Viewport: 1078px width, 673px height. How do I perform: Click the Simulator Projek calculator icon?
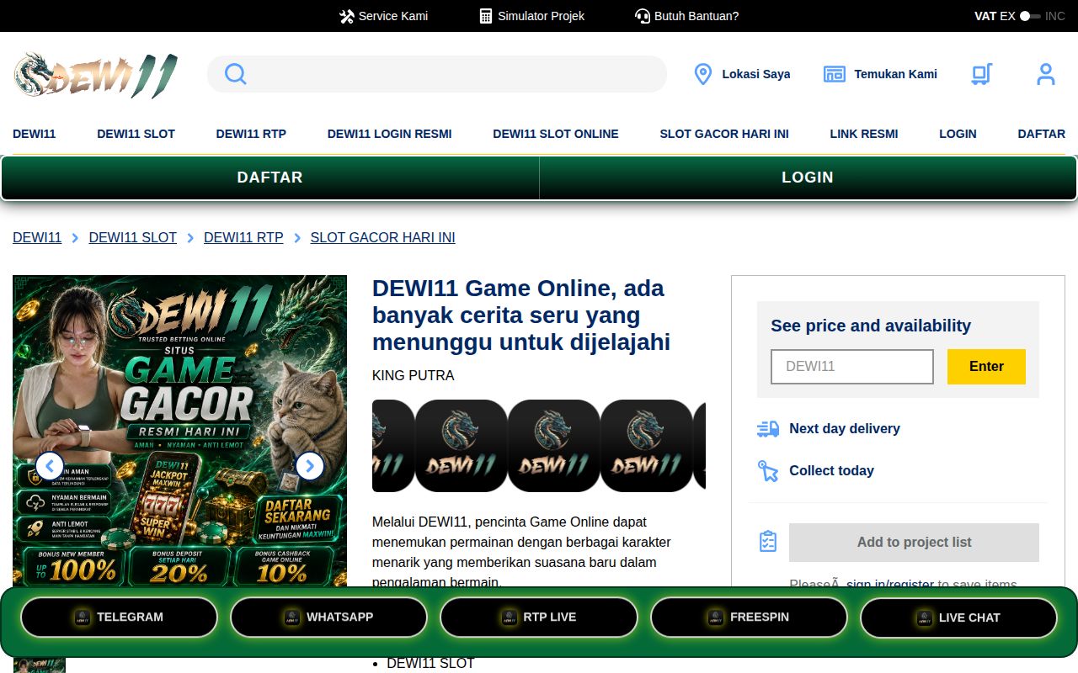(x=486, y=16)
